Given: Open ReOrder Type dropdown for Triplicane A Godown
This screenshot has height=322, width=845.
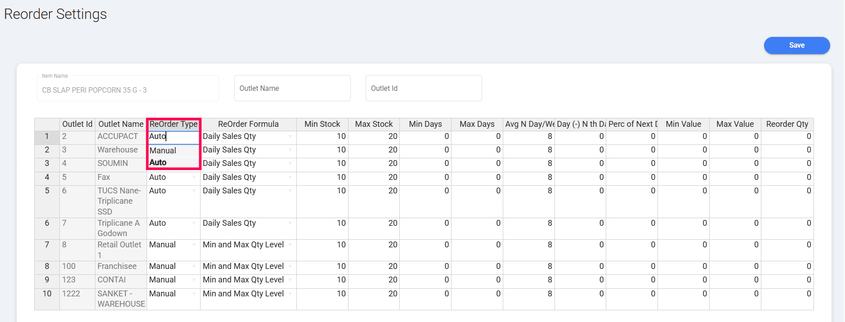Looking at the screenshot, I should coord(194,224).
